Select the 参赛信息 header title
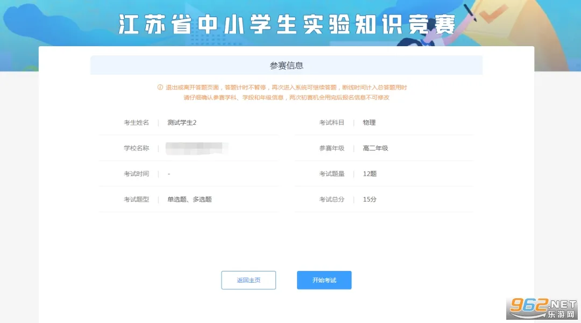The height and width of the screenshot is (323, 581). click(286, 66)
